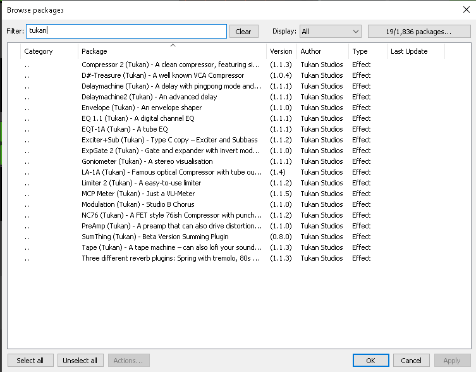This screenshot has height=372, width=476.
Task: Sort by the Package column header
Action: tap(172, 51)
